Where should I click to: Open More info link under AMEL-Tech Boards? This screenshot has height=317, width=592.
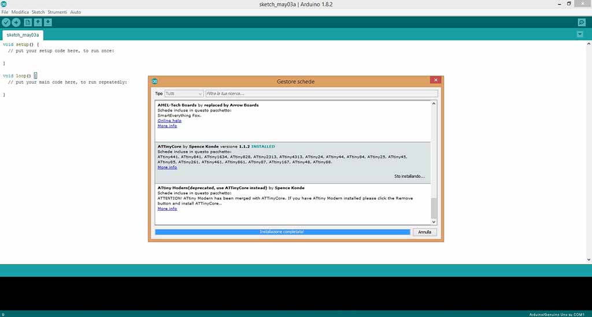[167, 126]
